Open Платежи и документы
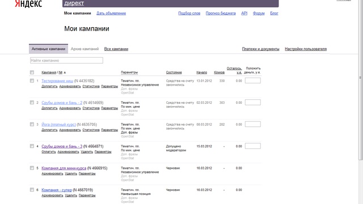The width and height of the screenshot is (363, 204). pyautogui.click(x=261, y=49)
